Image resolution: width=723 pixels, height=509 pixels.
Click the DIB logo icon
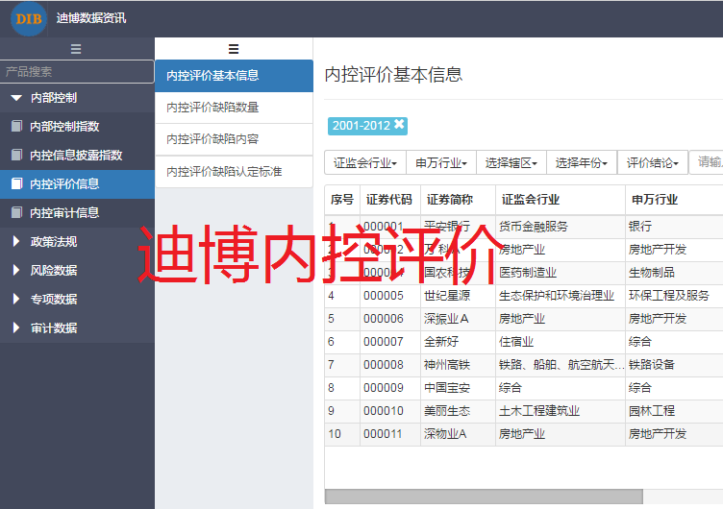point(29,19)
